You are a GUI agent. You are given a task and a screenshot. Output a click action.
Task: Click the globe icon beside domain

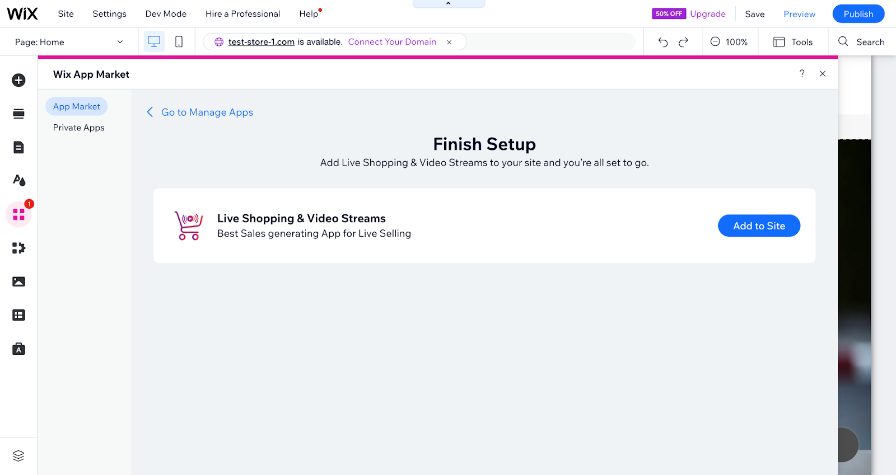coord(219,42)
